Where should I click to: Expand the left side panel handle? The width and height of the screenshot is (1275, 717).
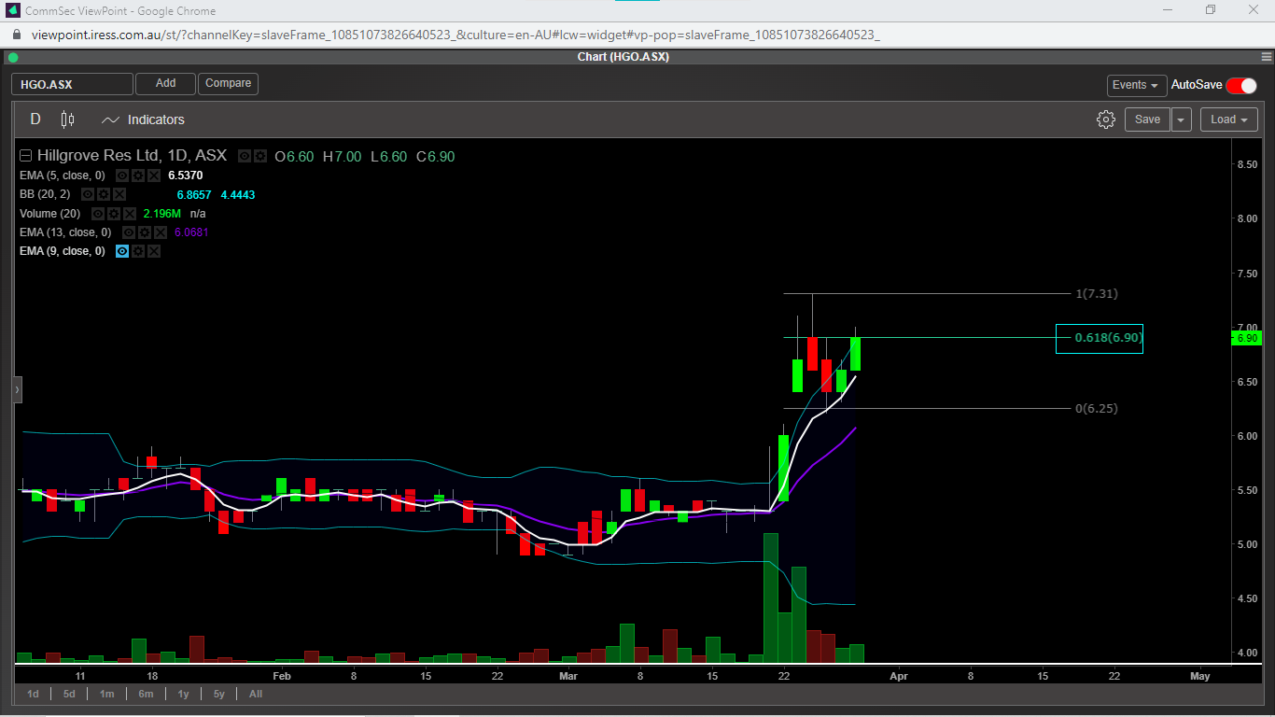[x=17, y=390]
